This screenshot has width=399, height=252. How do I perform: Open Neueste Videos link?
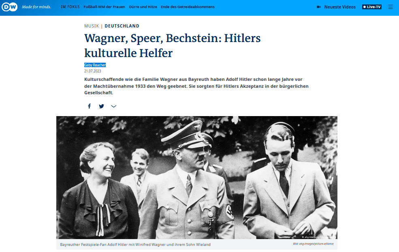pyautogui.click(x=340, y=7)
